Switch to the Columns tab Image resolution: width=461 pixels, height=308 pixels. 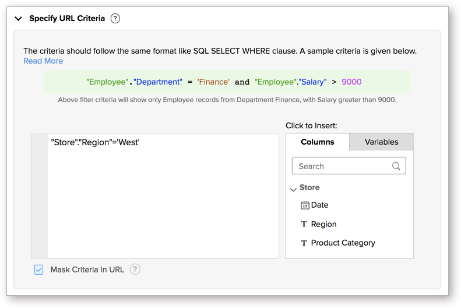click(x=318, y=142)
